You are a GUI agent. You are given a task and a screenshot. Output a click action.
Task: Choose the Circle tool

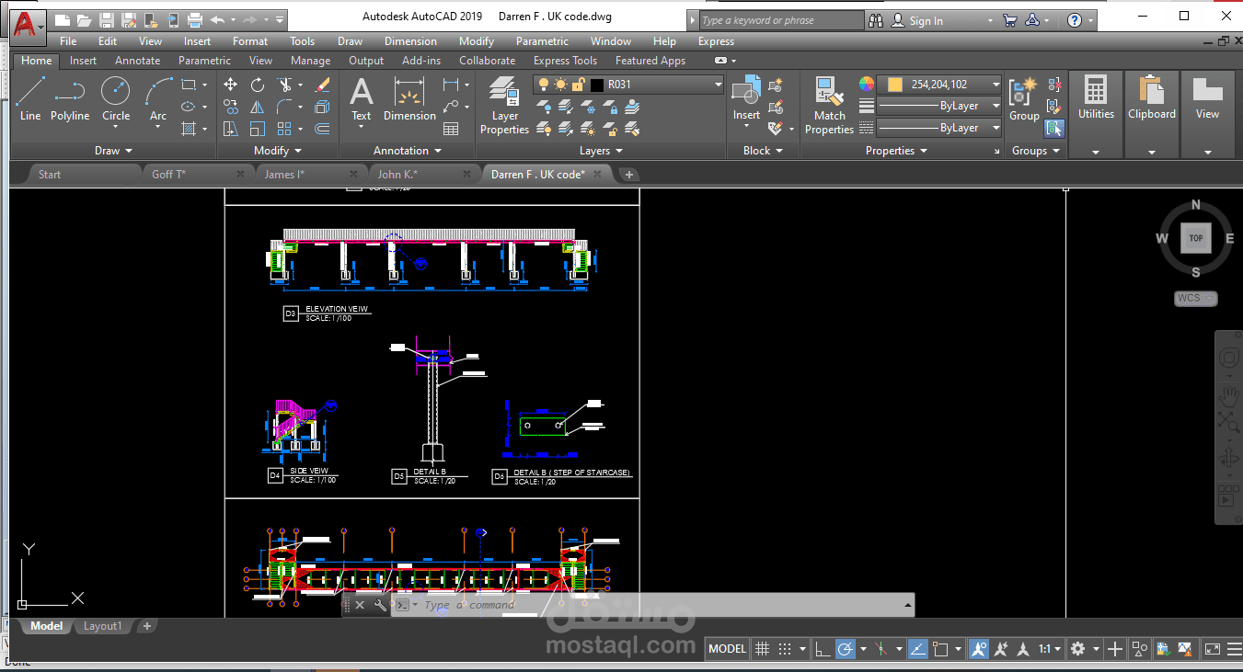coord(116,99)
